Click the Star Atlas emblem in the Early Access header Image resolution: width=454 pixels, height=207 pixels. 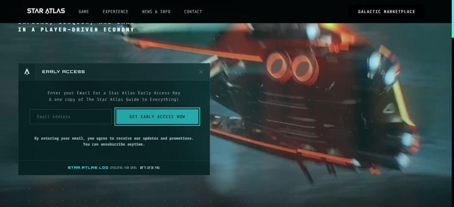(27, 72)
